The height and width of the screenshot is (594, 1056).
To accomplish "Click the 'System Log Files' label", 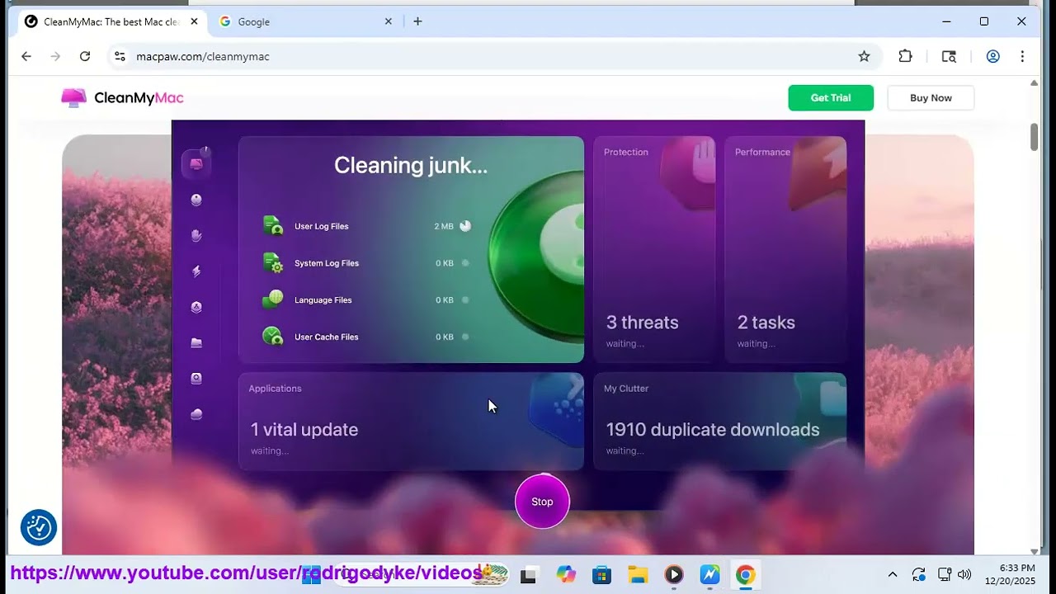I will [327, 263].
